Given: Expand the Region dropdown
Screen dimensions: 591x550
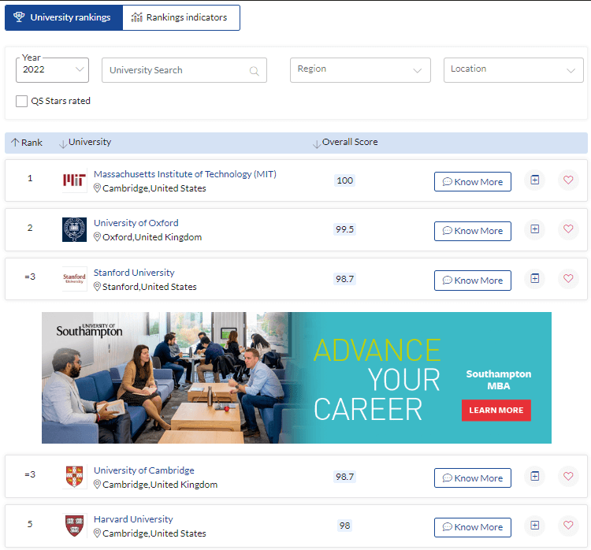Looking at the screenshot, I should [x=360, y=70].
